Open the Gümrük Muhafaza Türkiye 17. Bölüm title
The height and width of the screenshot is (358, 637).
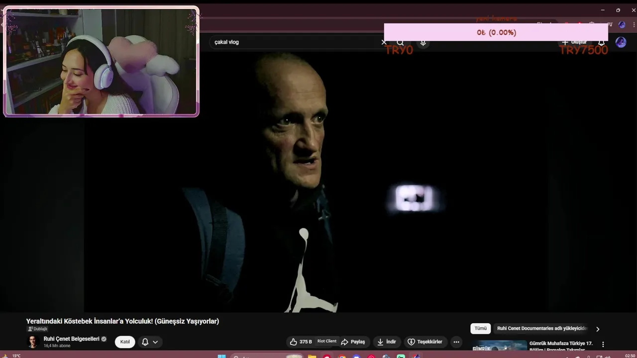[x=561, y=347]
